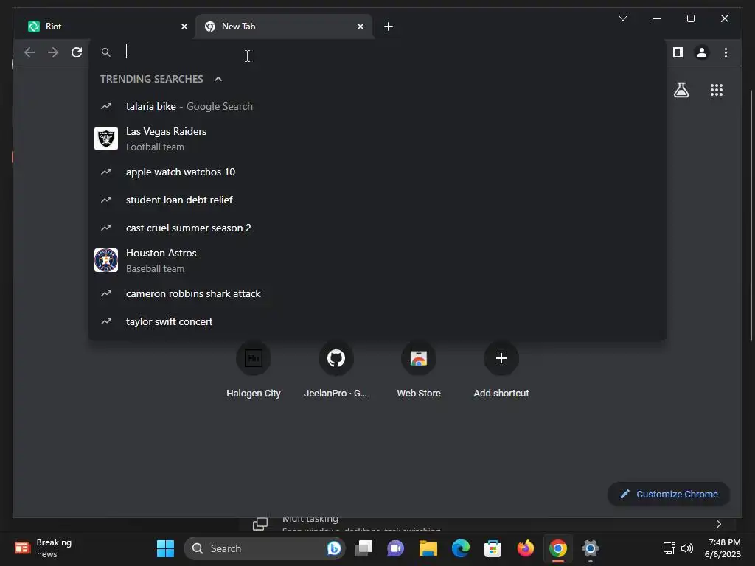Select 'talaria bike' suggestion
The width and height of the screenshot is (755, 566).
click(x=377, y=106)
